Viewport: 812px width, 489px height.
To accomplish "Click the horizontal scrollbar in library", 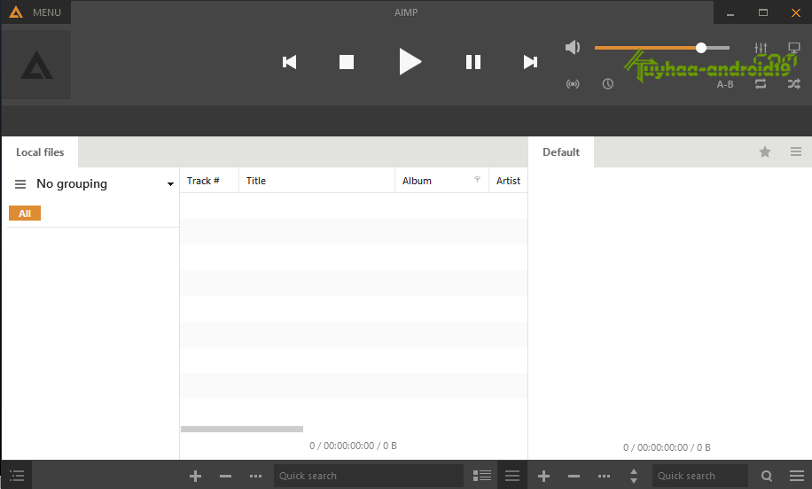I will pyautogui.click(x=242, y=429).
